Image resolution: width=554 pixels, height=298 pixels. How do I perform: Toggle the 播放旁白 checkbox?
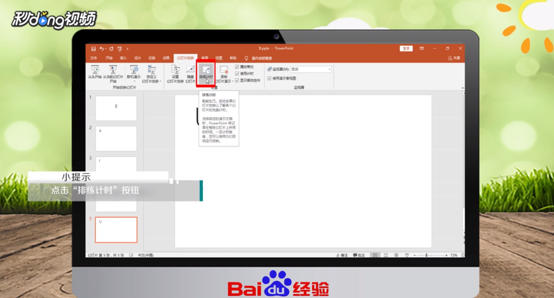(237, 67)
